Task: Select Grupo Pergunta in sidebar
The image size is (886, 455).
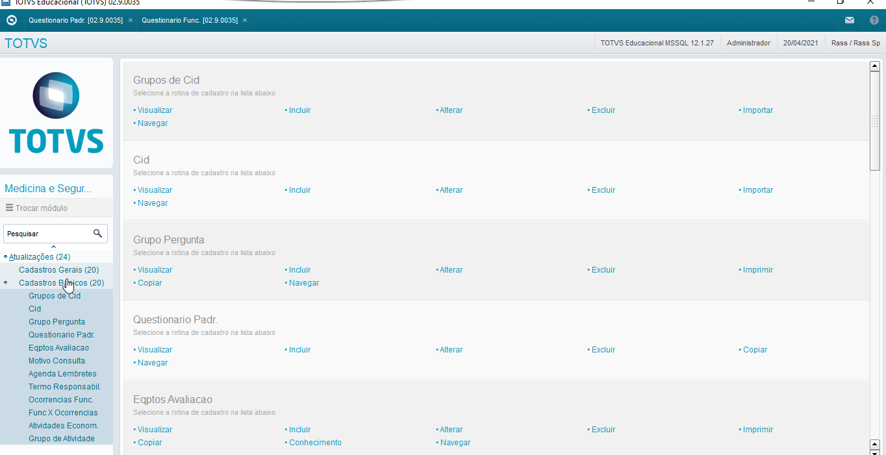Action: pos(57,322)
